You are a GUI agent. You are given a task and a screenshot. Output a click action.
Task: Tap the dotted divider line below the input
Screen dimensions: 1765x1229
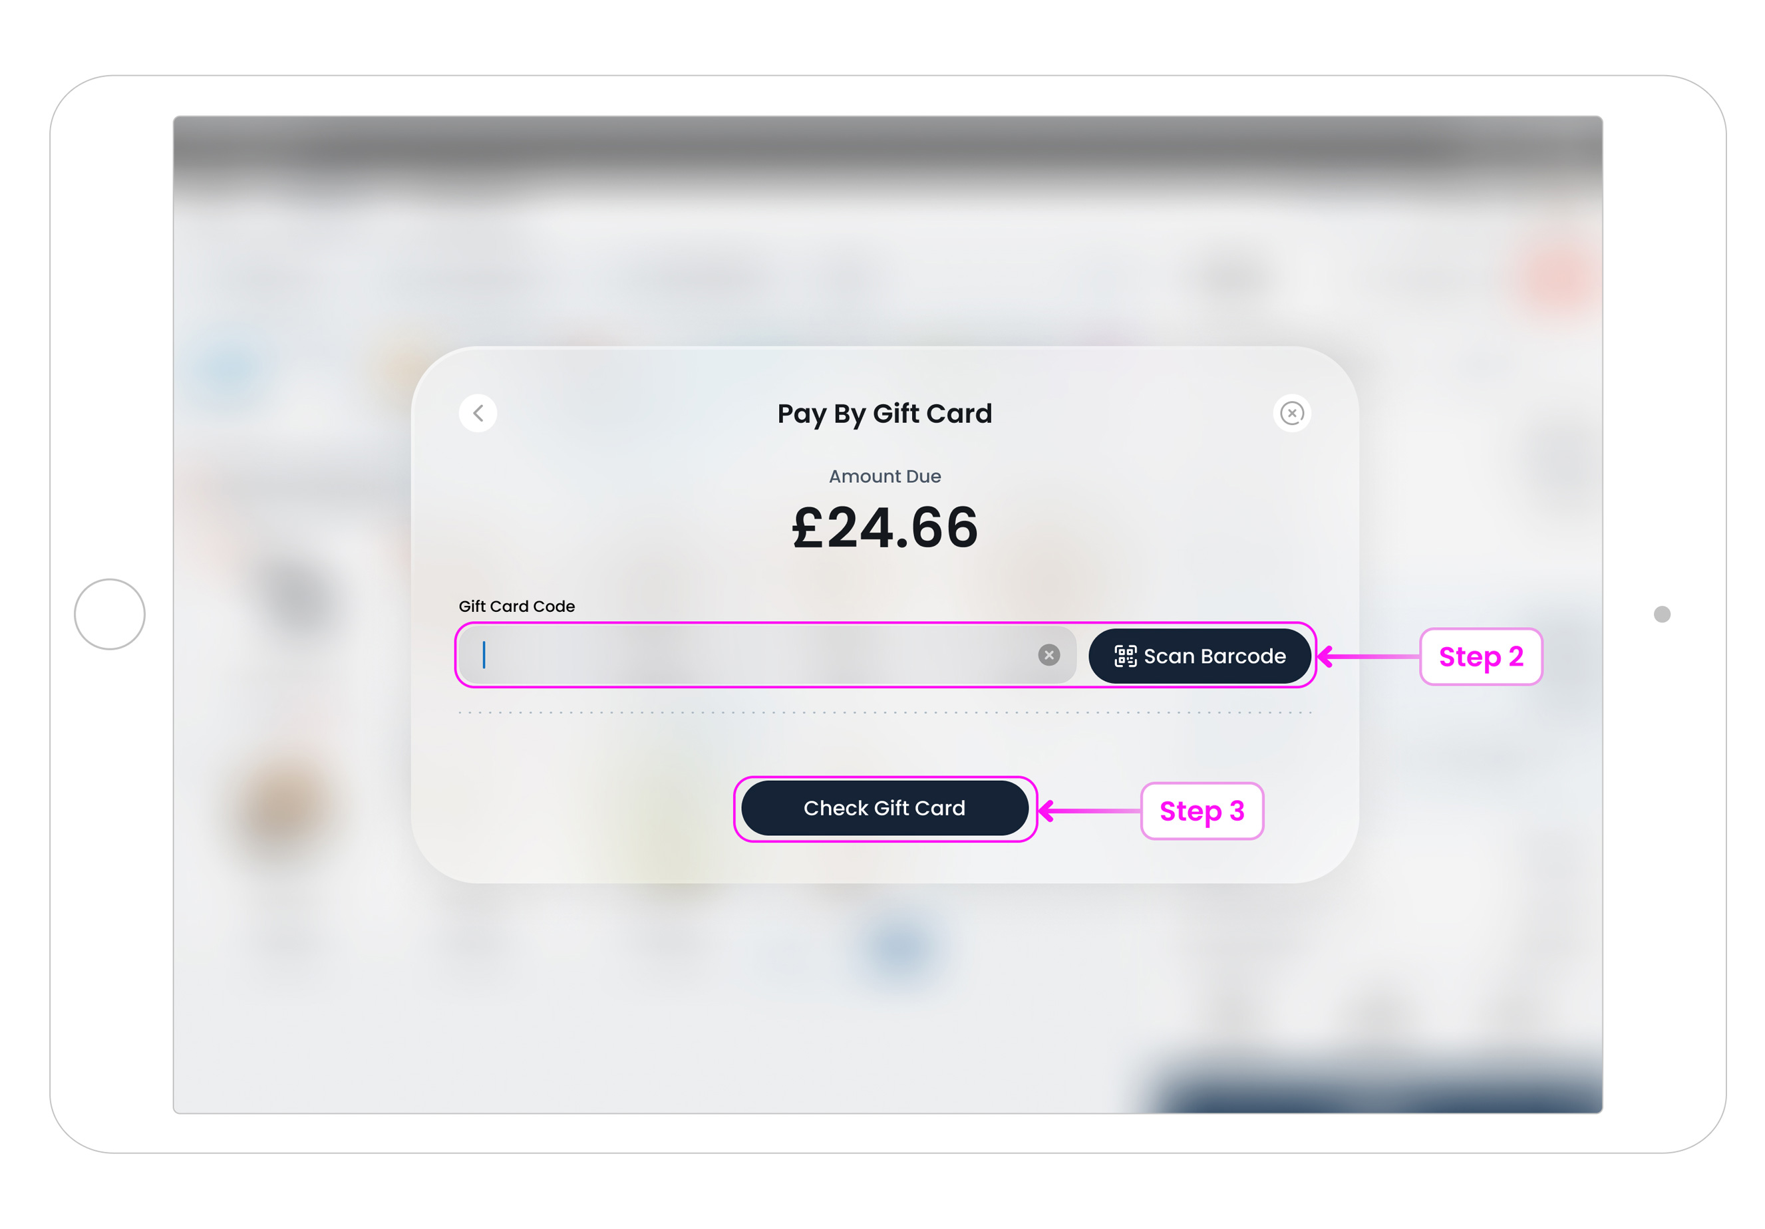click(x=884, y=712)
